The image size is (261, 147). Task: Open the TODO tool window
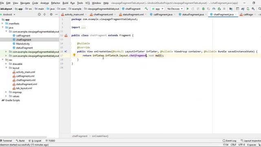(x=50, y=140)
